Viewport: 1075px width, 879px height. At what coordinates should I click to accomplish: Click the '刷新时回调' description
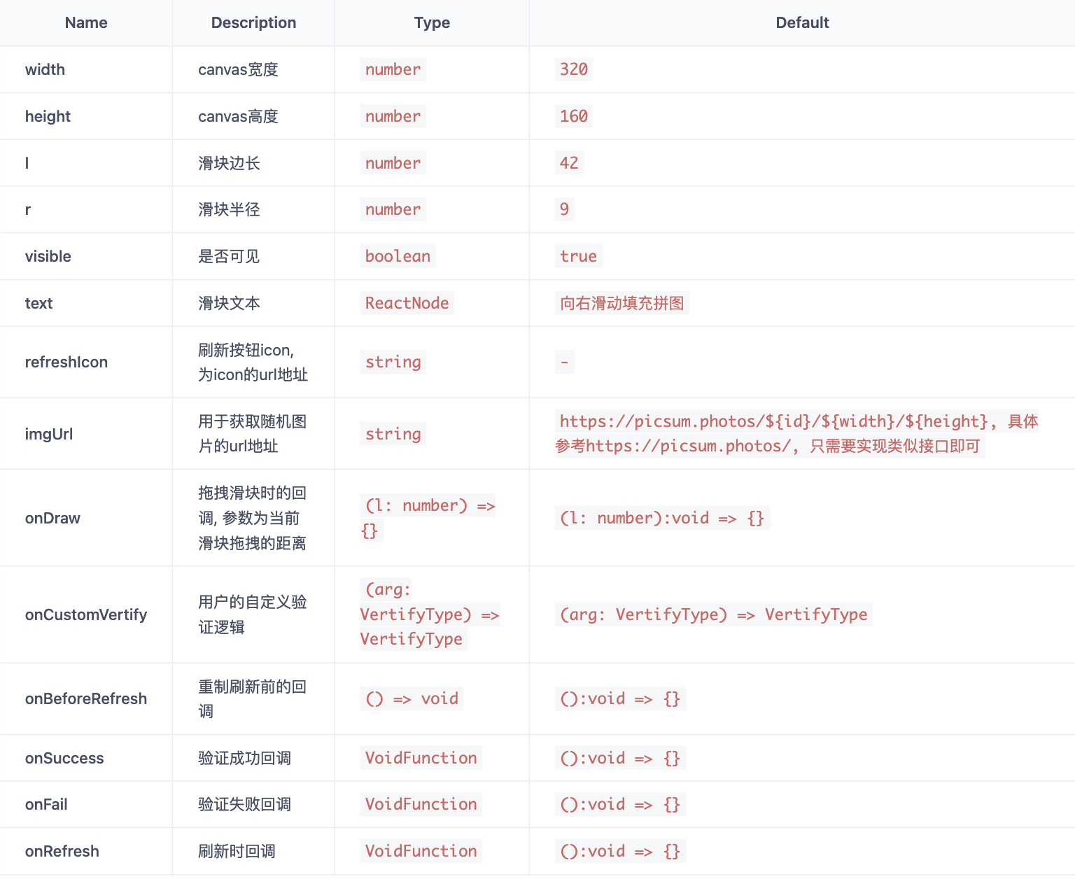(x=237, y=851)
